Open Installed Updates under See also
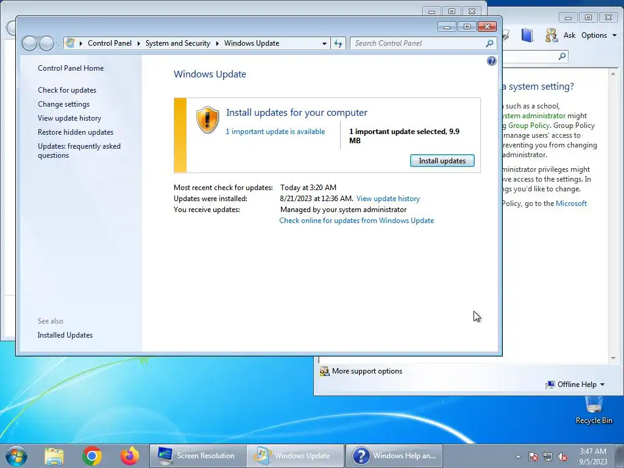624x468 pixels. [65, 335]
